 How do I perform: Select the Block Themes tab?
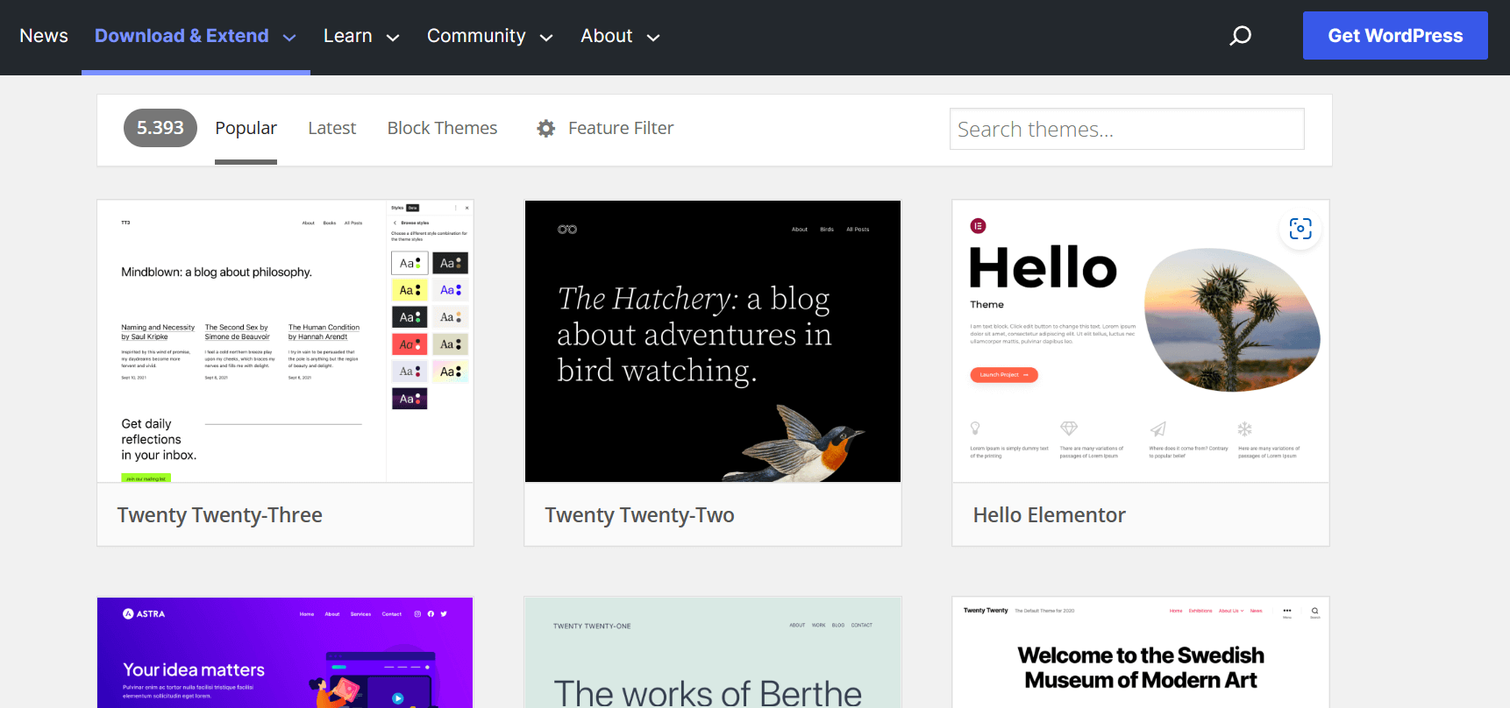pyautogui.click(x=442, y=128)
